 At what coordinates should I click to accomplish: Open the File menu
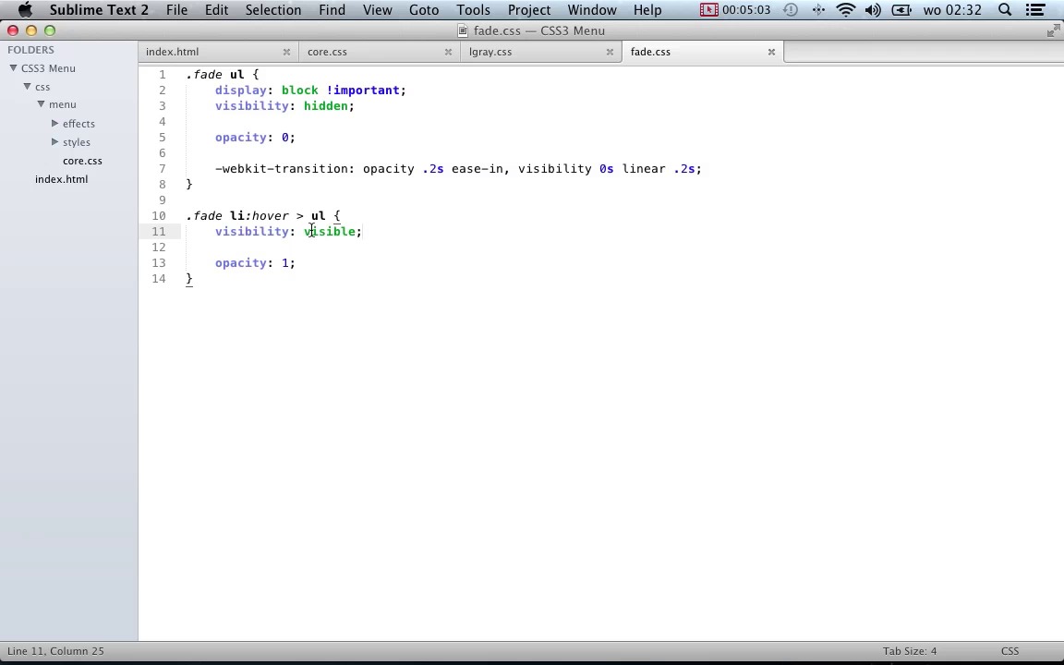(176, 9)
